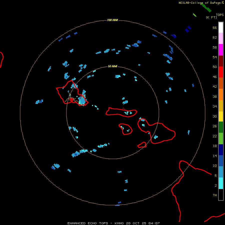Screen dimensions: 225x225
Task: Click the 6 value on the scale
Action: pyautogui.click(x=216, y=175)
